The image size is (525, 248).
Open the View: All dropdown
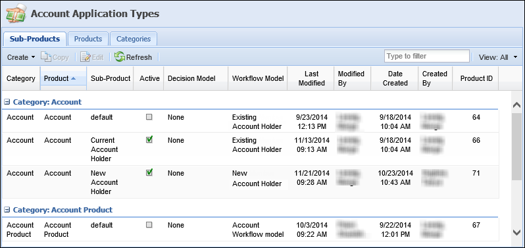[x=498, y=57]
